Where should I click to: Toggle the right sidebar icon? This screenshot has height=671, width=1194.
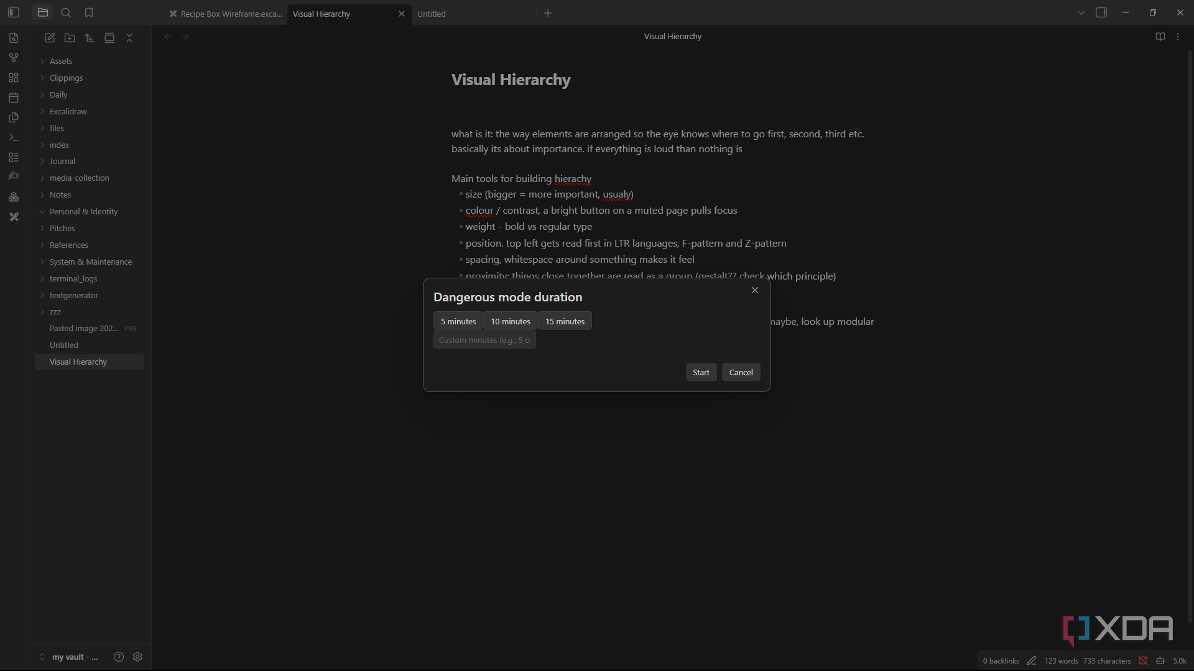click(x=1101, y=12)
